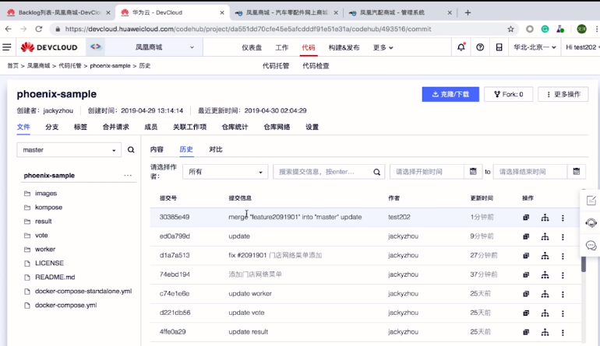Image resolution: width=600 pixels, height=346 pixels.
Task: Bookmark this page with the star icon
Action: coord(510,29)
